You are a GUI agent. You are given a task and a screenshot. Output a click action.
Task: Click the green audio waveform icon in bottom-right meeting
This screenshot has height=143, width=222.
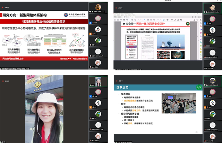199,87
